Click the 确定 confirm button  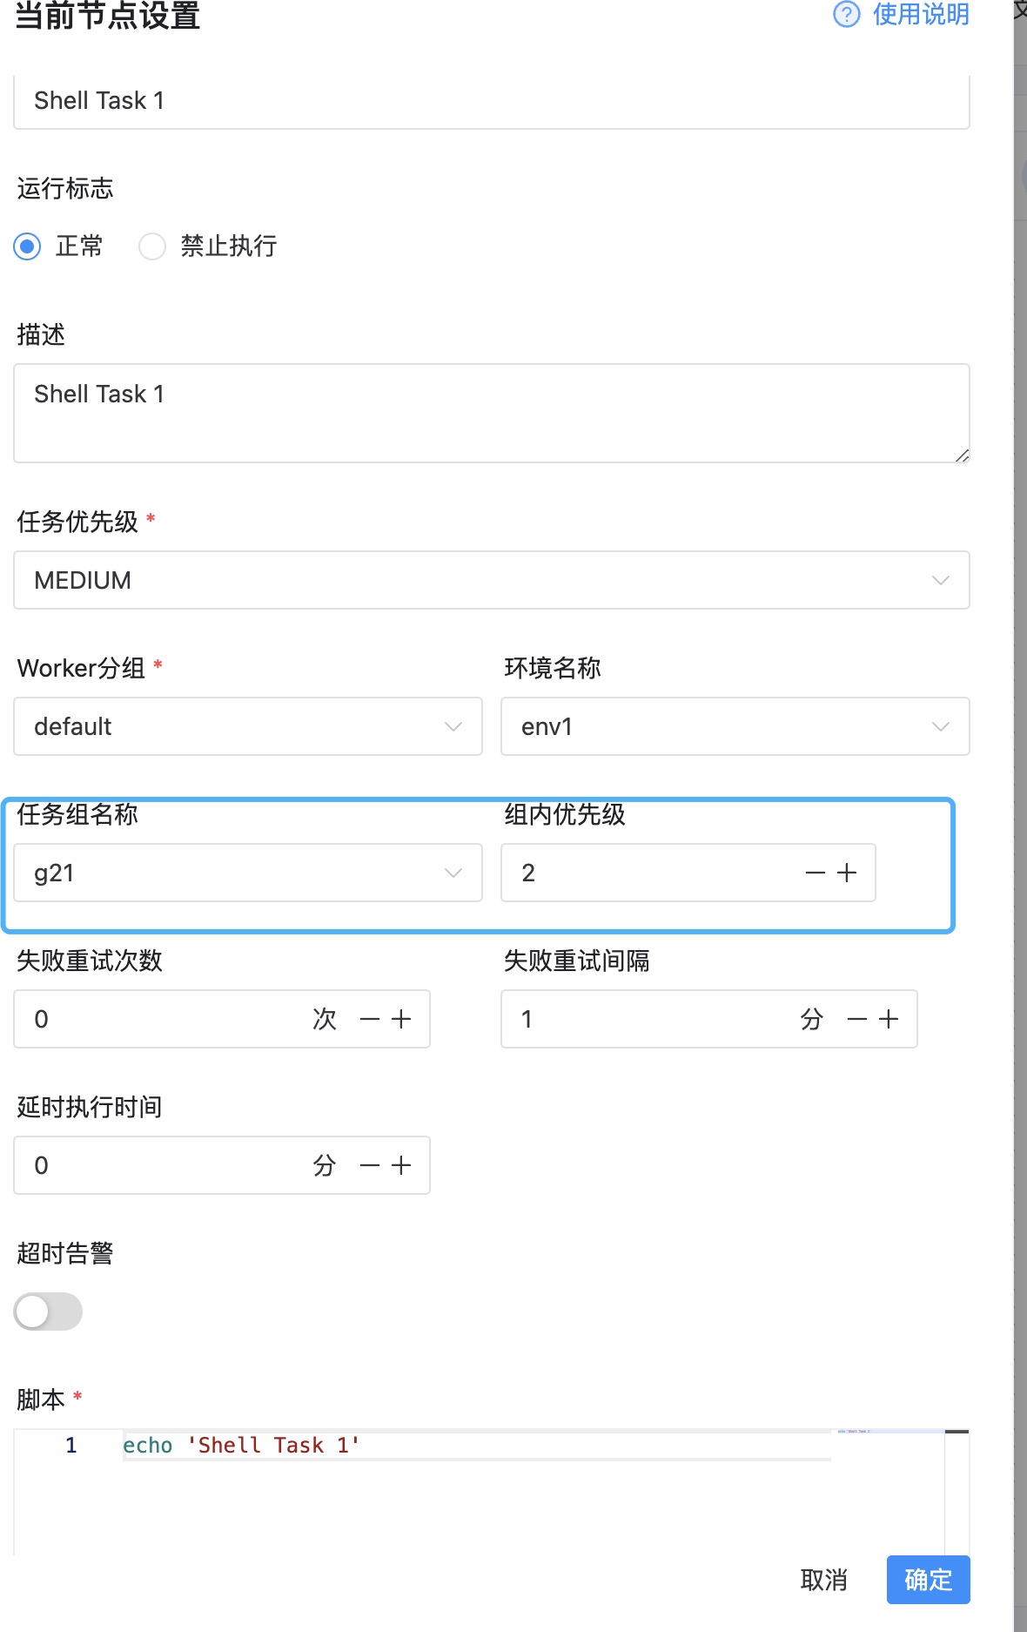(x=928, y=1580)
